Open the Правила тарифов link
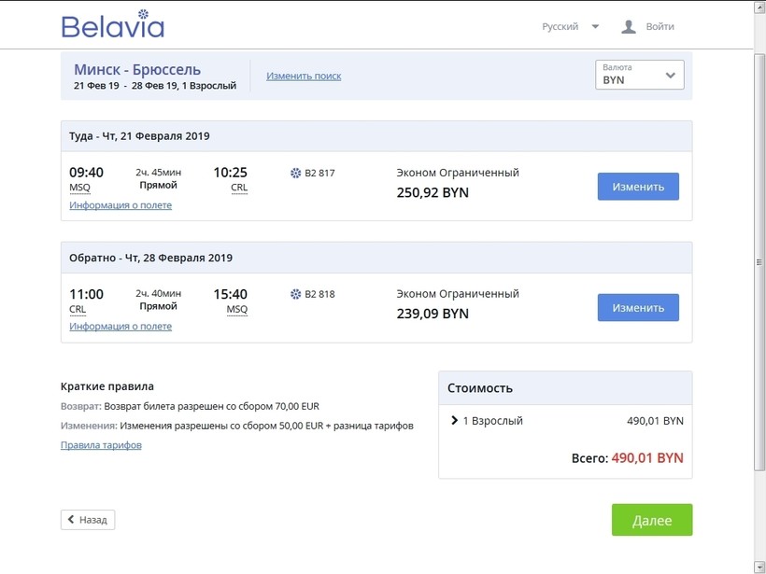The height and width of the screenshot is (574, 766). point(101,445)
